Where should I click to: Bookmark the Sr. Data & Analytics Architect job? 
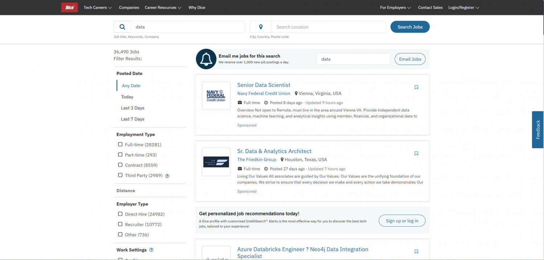click(x=416, y=153)
